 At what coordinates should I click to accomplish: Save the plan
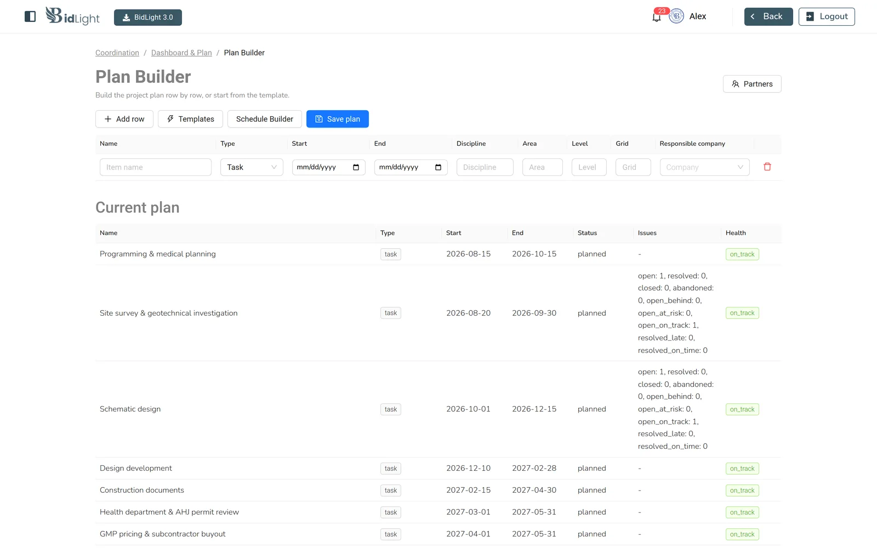pyautogui.click(x=338, y=119)
